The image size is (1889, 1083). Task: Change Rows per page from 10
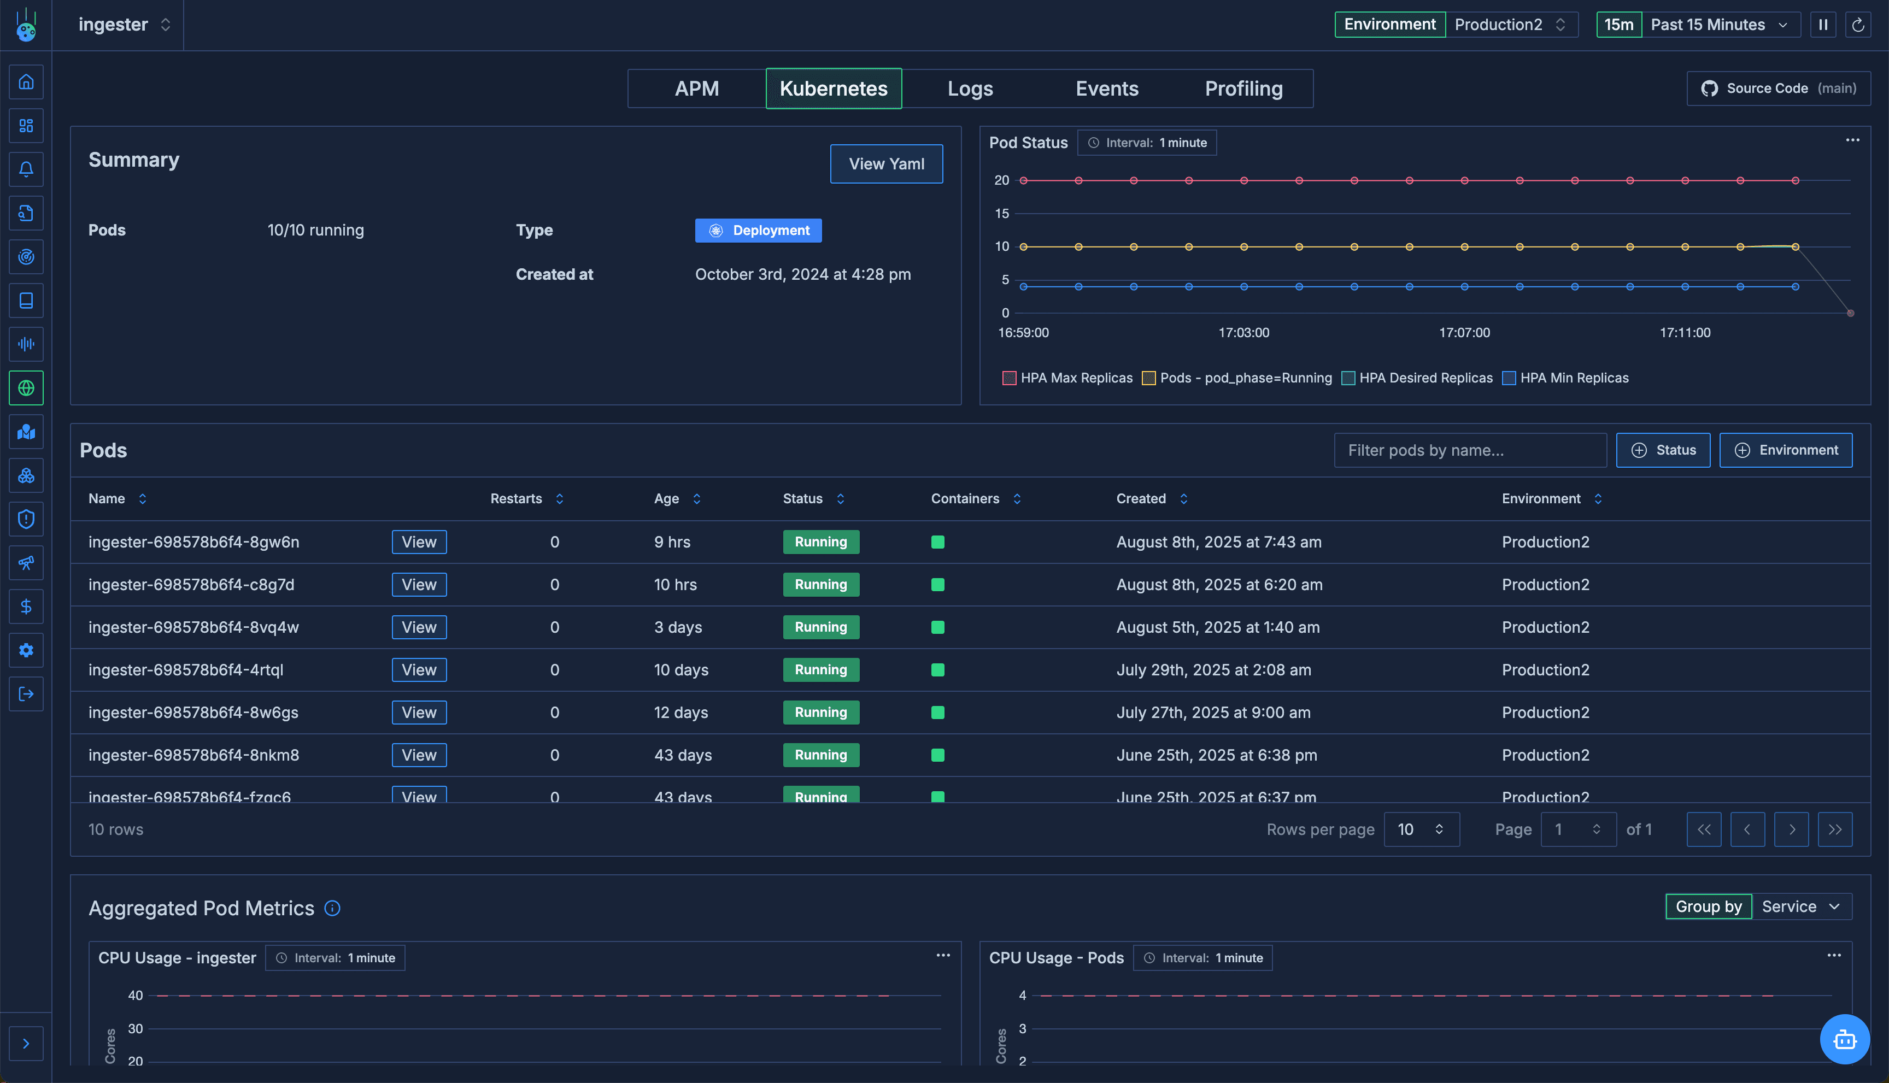(x=1421, y=829)
